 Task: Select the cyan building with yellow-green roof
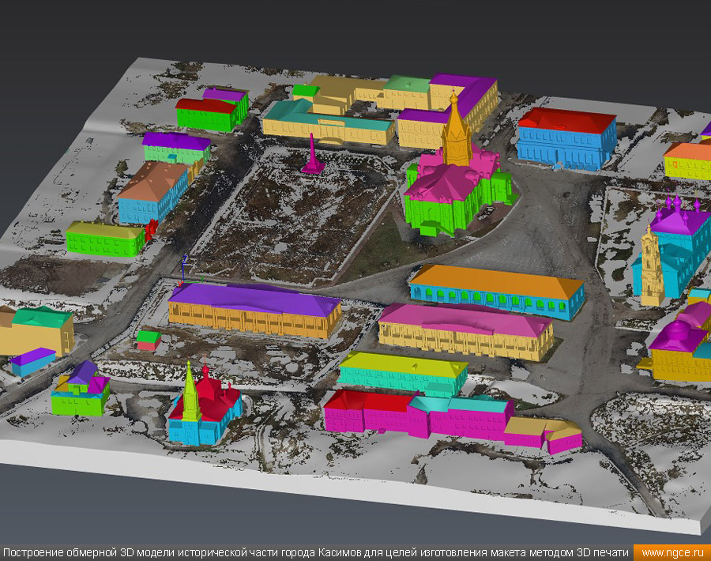click(x=403, y=374)
